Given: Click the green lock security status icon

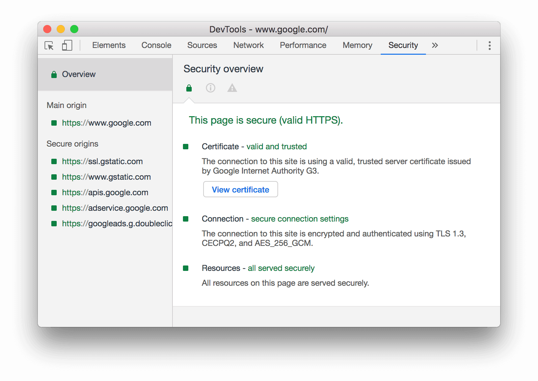Looking at the screenshot, I should coord(189,88).
